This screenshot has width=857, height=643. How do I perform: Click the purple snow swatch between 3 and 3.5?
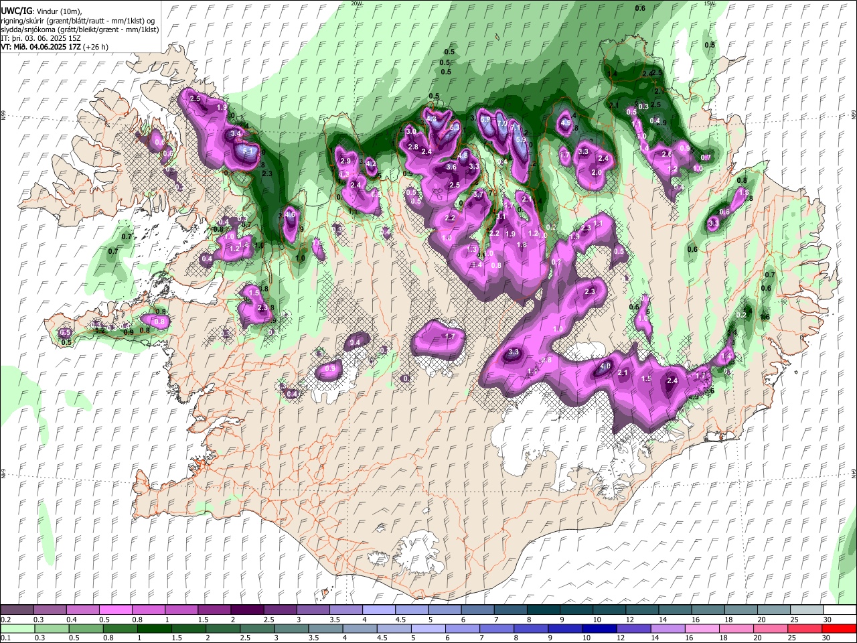[313, 610]
